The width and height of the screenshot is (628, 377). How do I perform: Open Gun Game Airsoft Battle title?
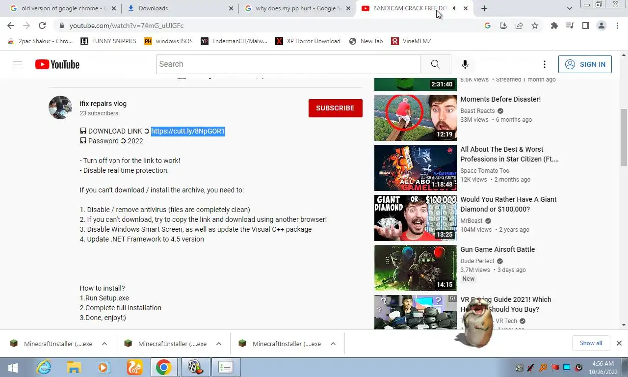(x=497, y=249)
